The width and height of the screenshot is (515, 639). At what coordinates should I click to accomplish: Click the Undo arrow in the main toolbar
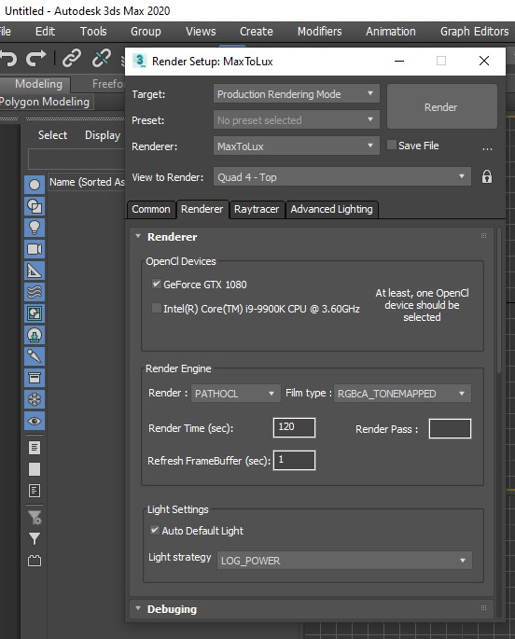pos(8,58)
